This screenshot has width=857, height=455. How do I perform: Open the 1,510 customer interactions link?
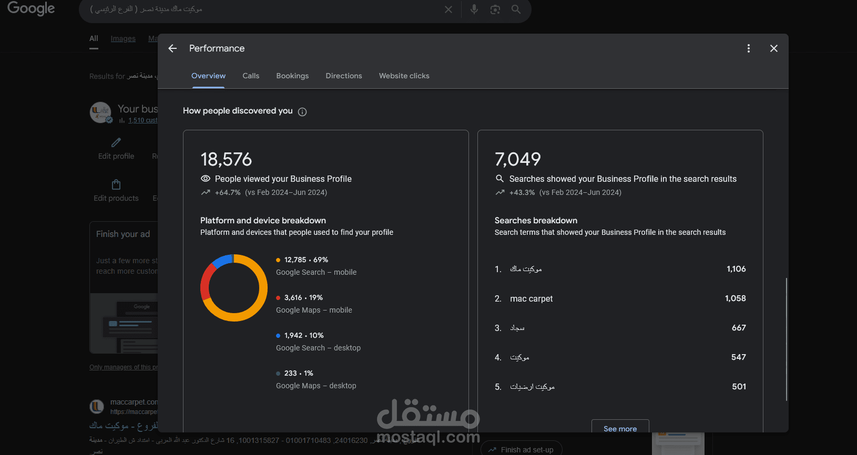click(x=142, y=120)
